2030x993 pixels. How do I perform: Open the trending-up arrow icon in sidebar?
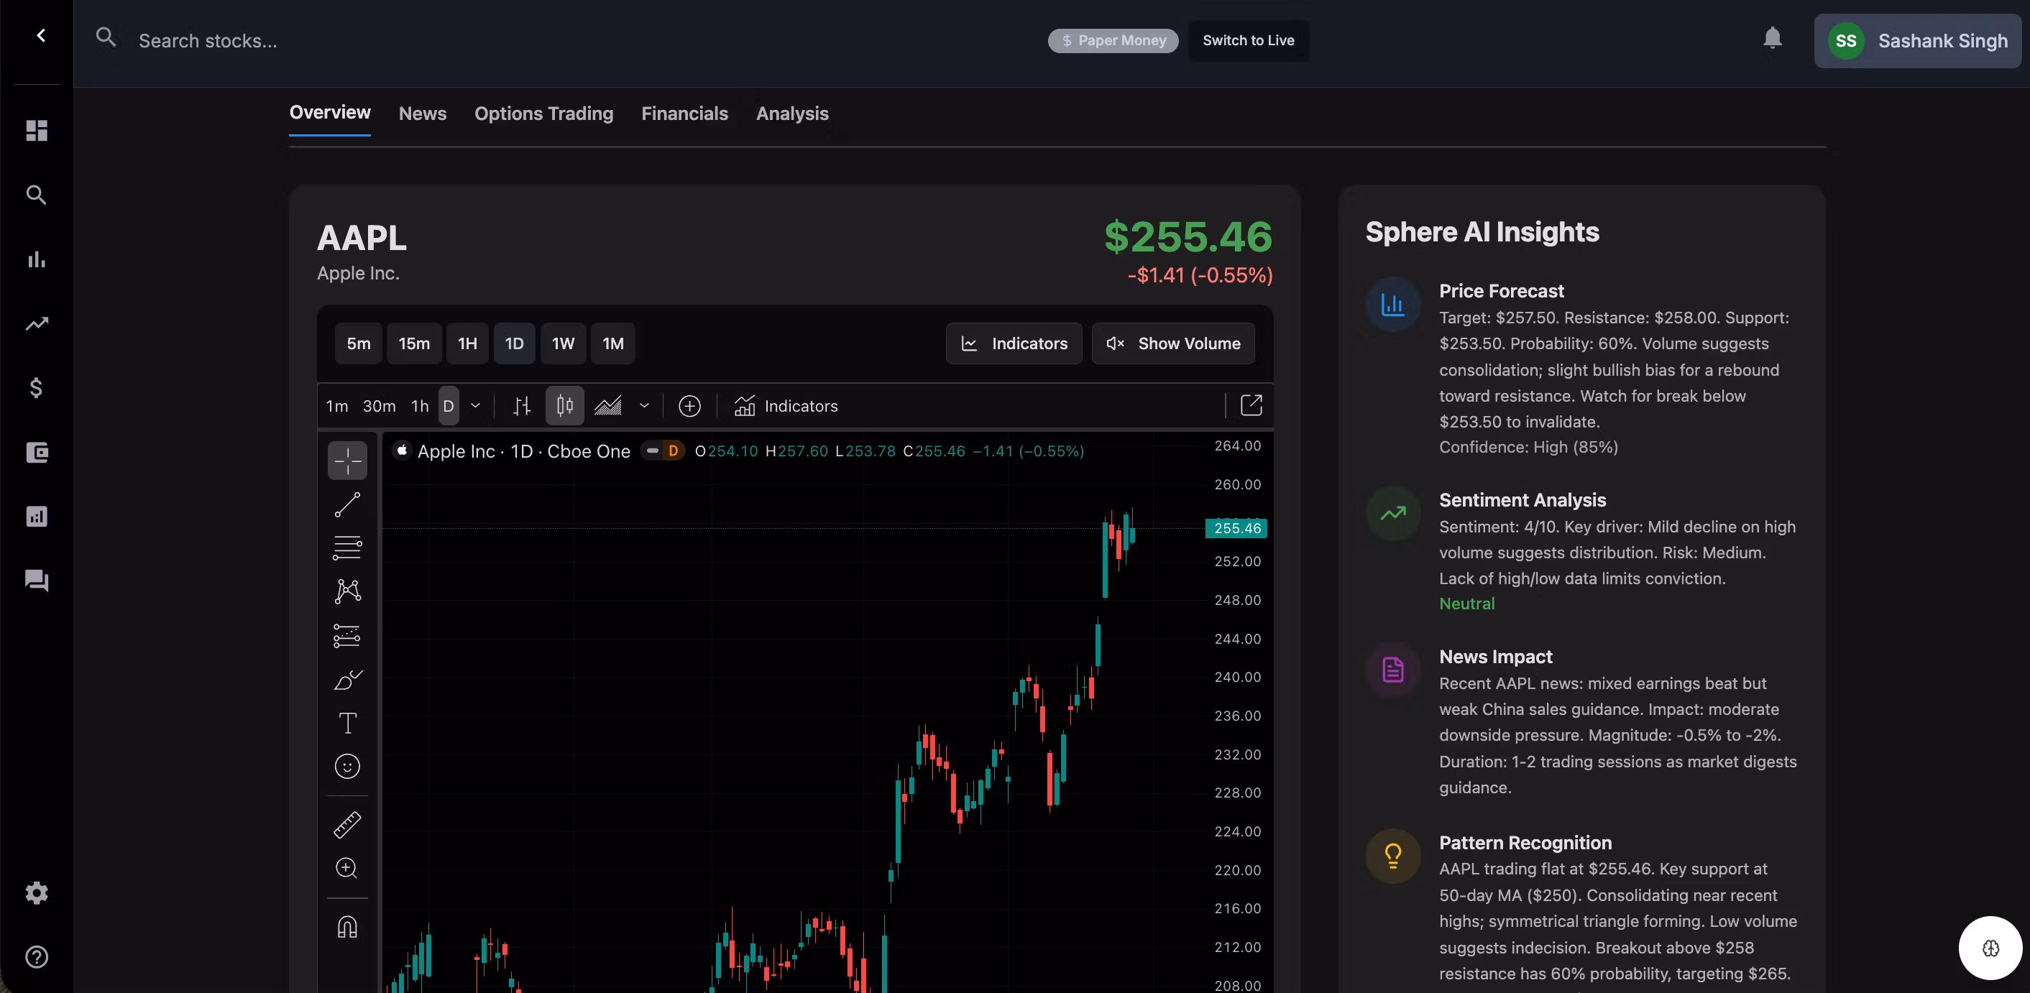coord(36,323)
